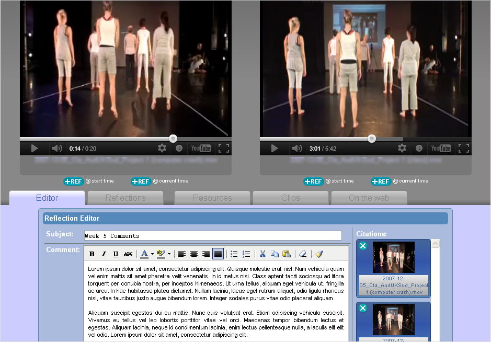Open the left video player's settings gear
The width and height of the screenshot is (491, 342).
(162, 148)
